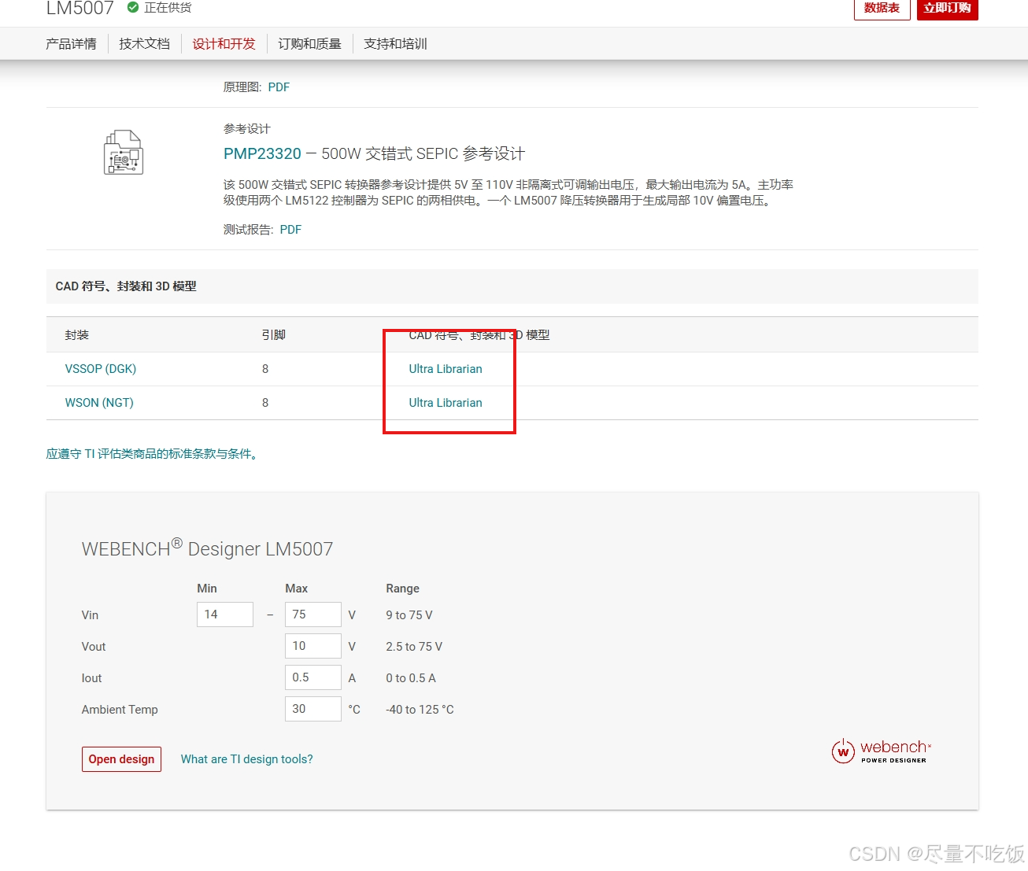Click the WEBENCH Power Designer logo
This screenshot has height=871, width=1028.
coord(882,751)
